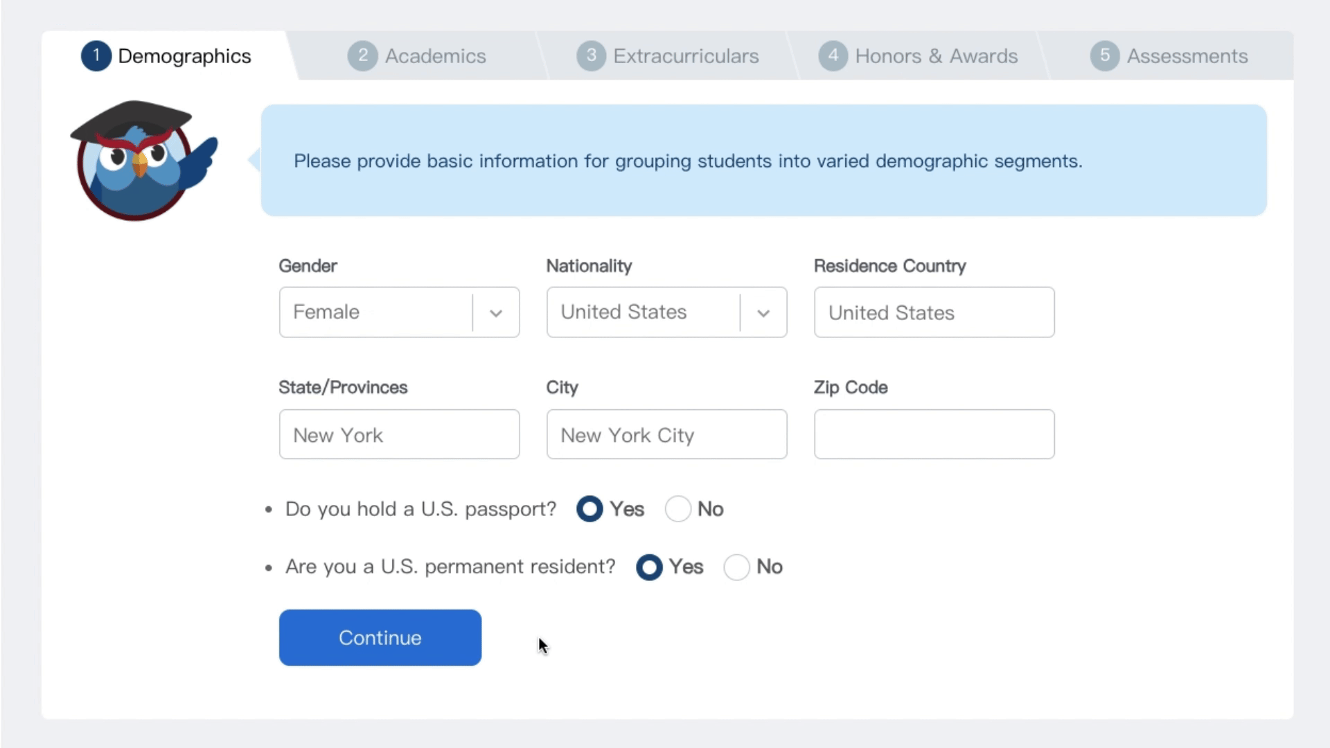Open the Honors & Awards tab label
The height and width of the screenshot is (748, 1330).
click(937, 56)
